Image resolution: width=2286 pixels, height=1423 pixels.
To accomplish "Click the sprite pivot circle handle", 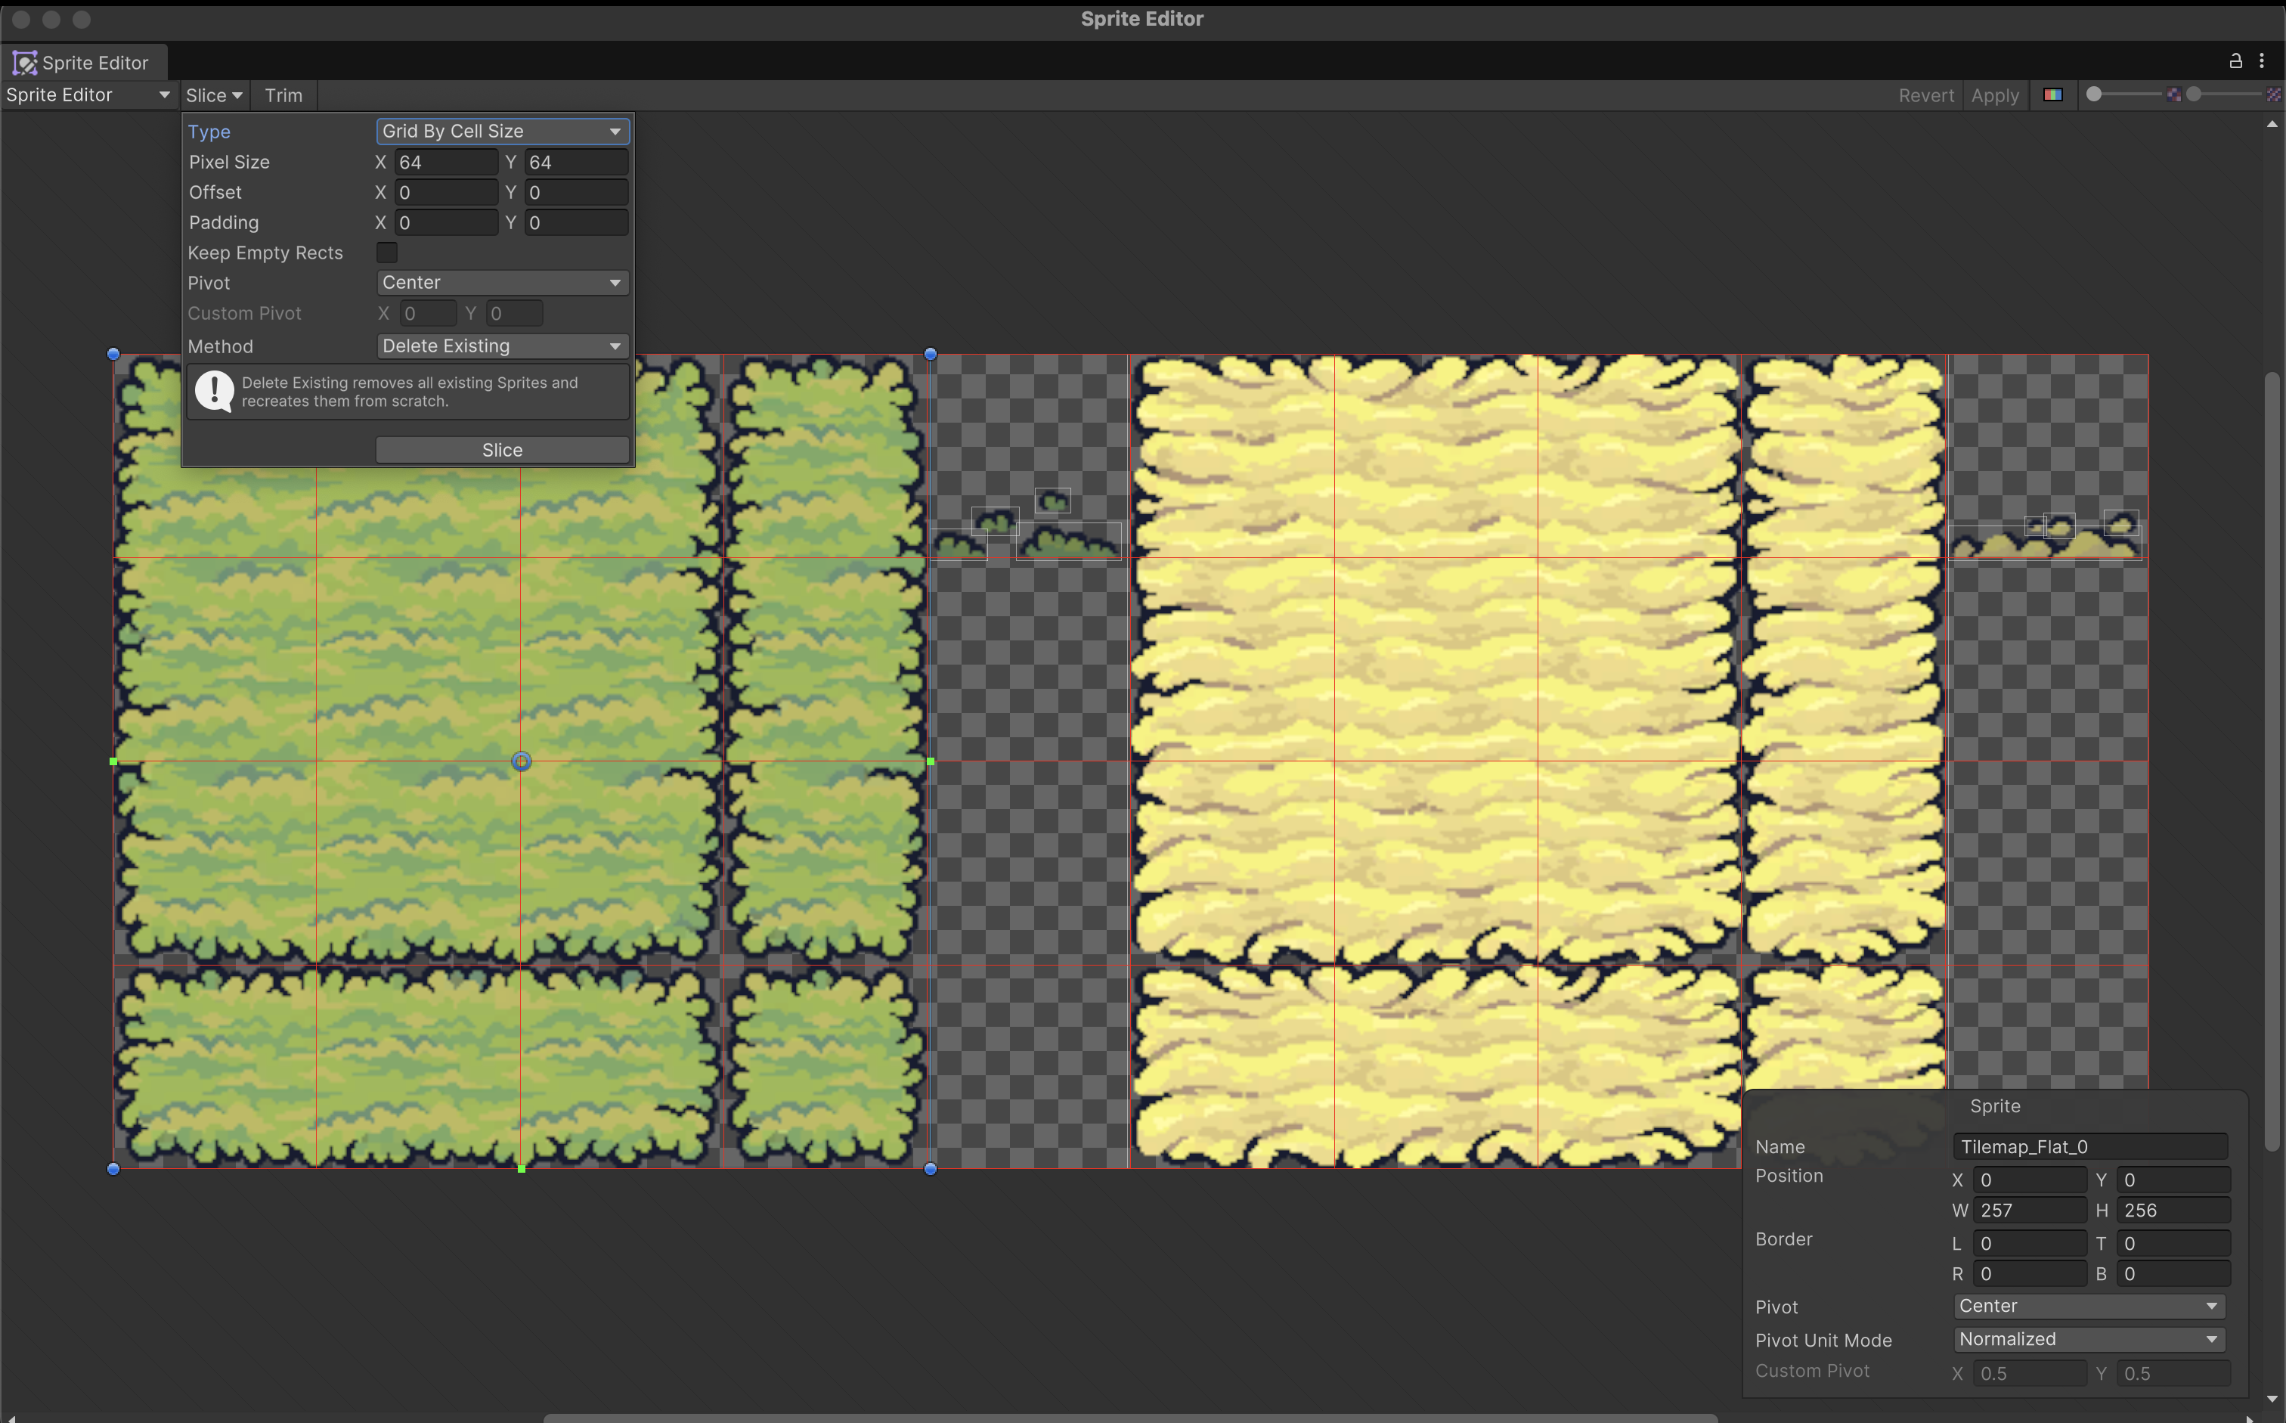I will click(x=521, y=761).
